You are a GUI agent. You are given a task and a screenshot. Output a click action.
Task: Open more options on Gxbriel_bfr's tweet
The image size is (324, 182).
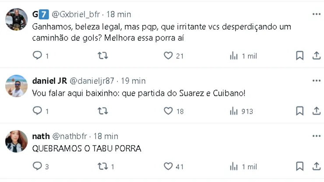click(x=316, y=14)
